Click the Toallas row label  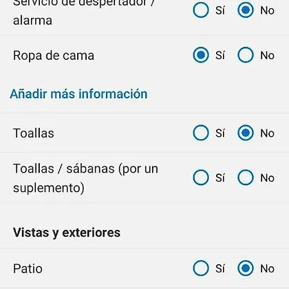(x=34, y=133)
